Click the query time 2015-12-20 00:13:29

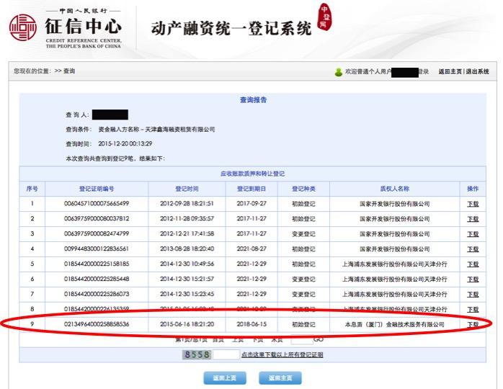pyautogui.click(x=125, y=143)
